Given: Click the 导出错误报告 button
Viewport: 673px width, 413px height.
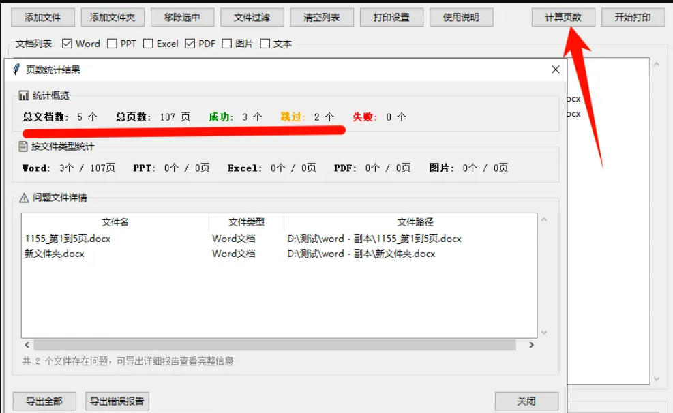Looking at the screenshot, I should coord(117,401).
